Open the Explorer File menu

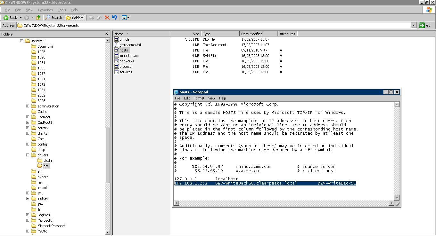[x=7, y=10]
